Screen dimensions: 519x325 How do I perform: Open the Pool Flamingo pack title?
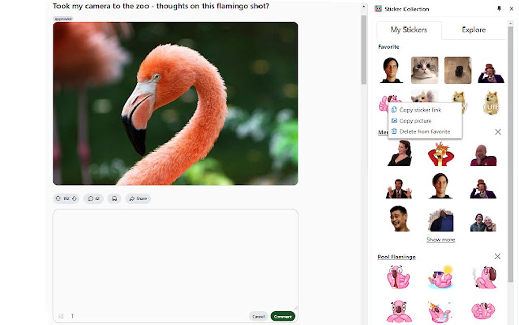[396, 257]
